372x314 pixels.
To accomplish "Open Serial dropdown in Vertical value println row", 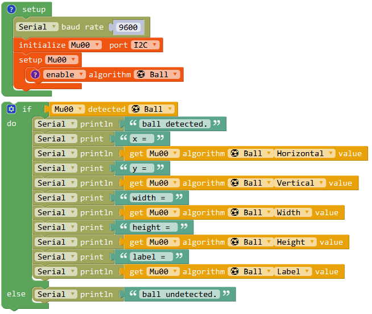I will (56, 183).
